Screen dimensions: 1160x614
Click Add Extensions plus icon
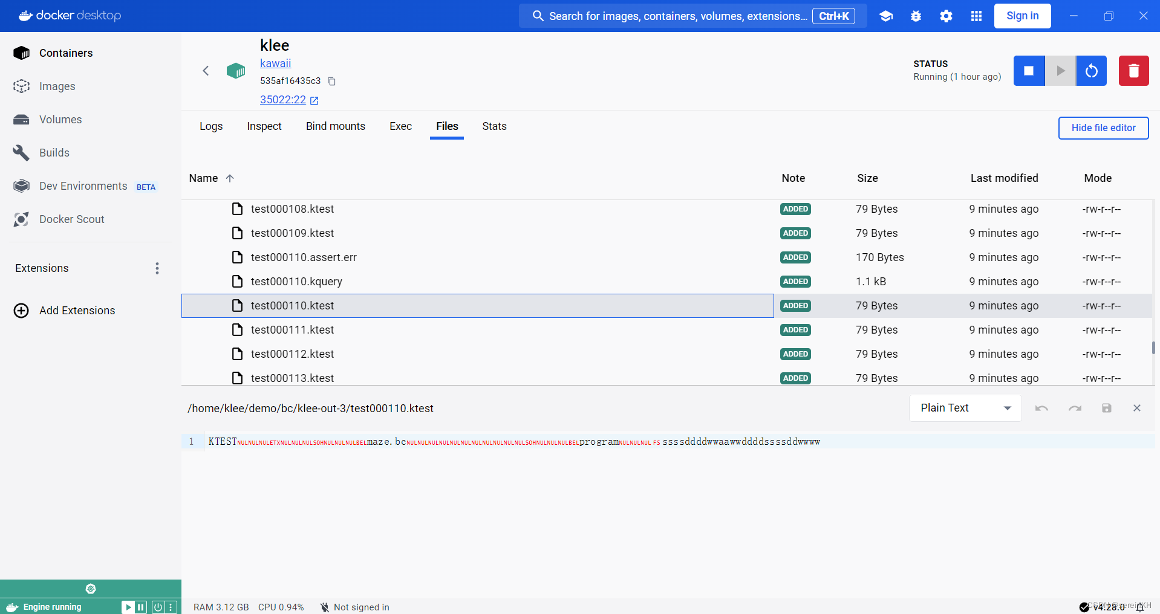[21, 311]
